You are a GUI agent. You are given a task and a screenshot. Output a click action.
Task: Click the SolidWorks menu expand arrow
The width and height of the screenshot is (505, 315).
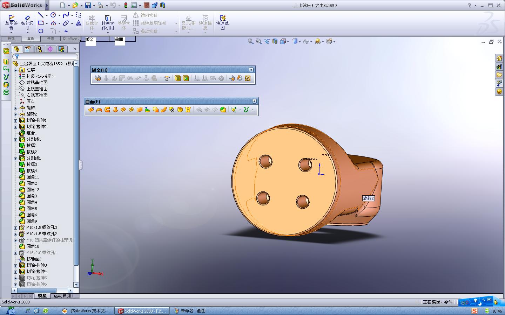47,5
